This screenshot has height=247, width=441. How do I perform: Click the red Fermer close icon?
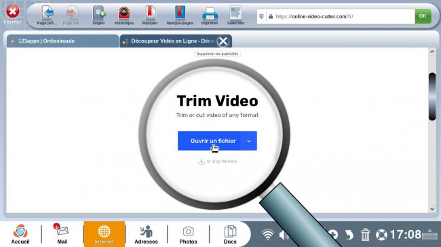point(13,12)
